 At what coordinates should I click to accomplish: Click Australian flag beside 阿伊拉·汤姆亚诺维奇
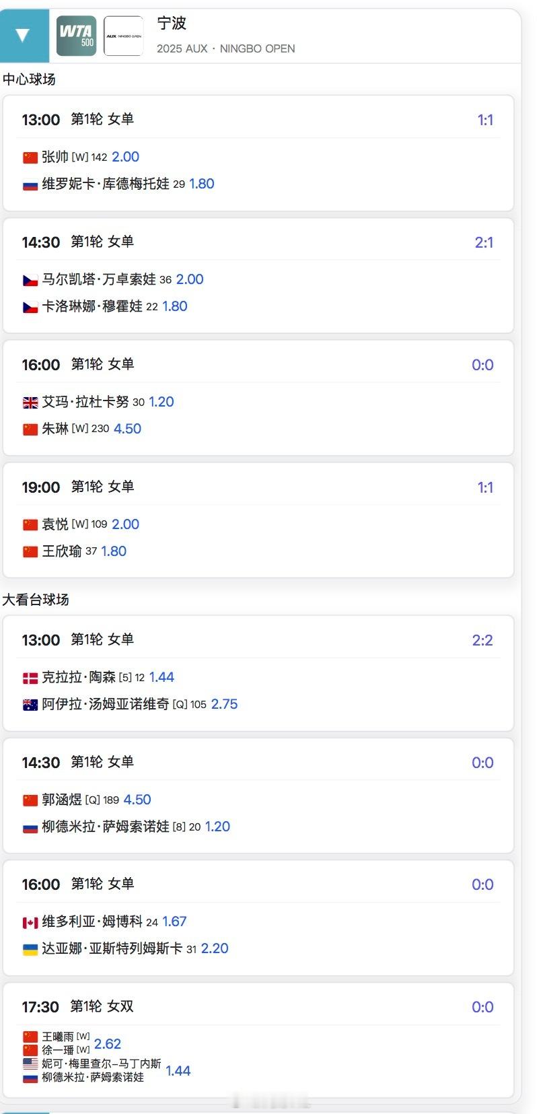coord(30,705)
